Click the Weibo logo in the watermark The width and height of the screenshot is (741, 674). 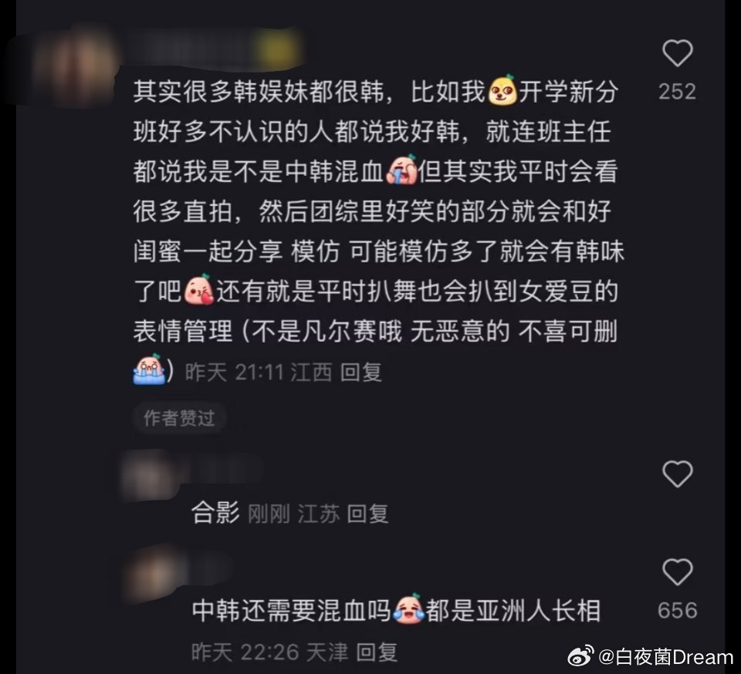point(580,656)
